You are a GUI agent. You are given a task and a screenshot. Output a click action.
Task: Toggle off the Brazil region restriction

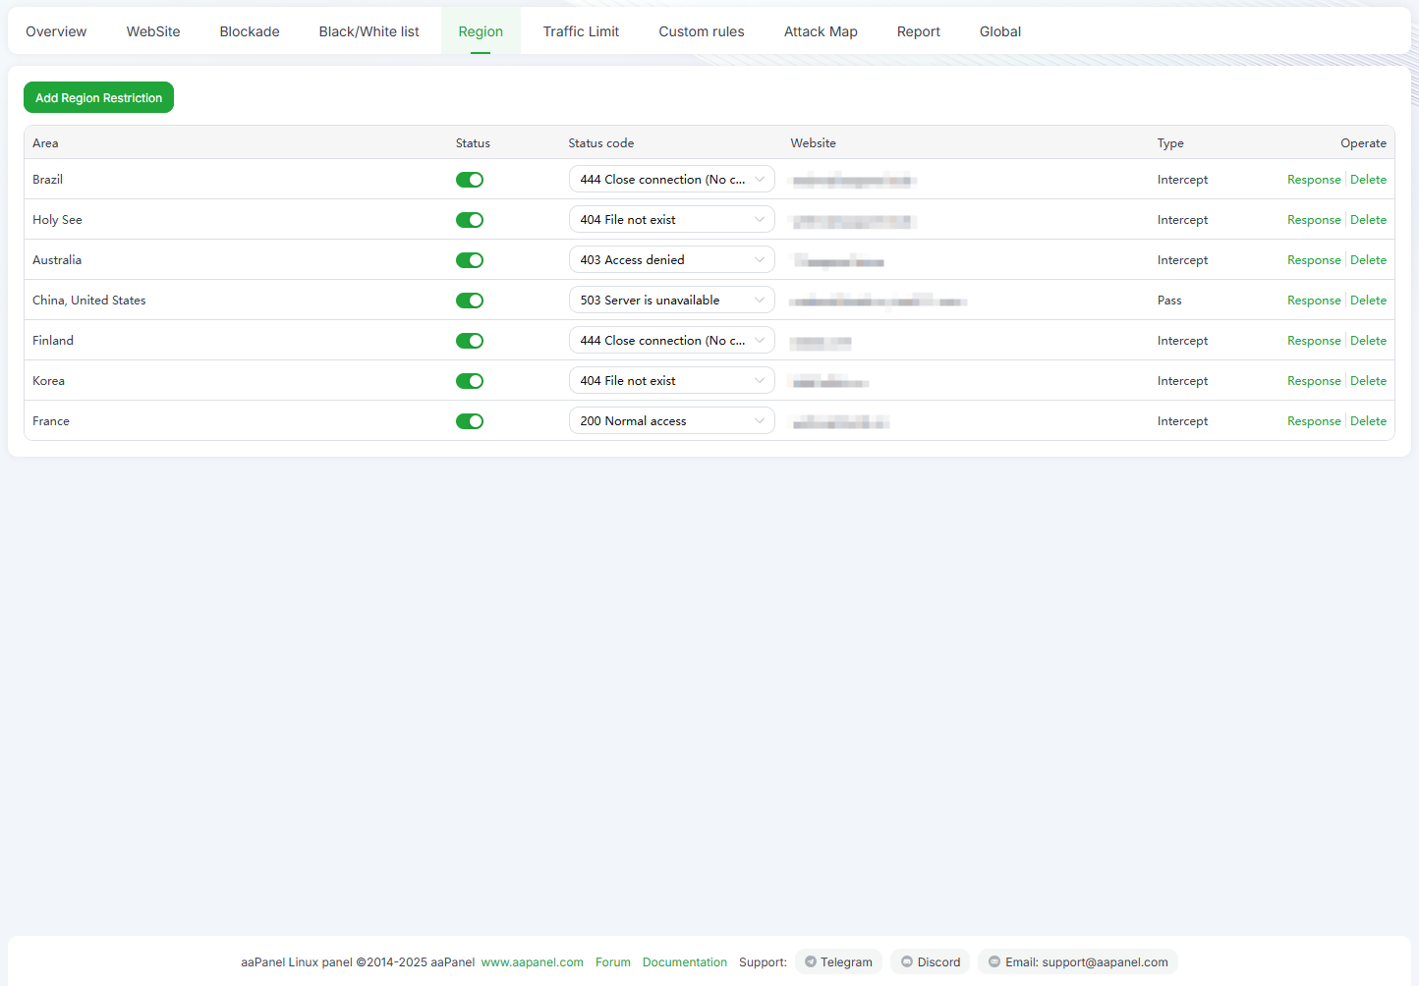click(470, 180)
